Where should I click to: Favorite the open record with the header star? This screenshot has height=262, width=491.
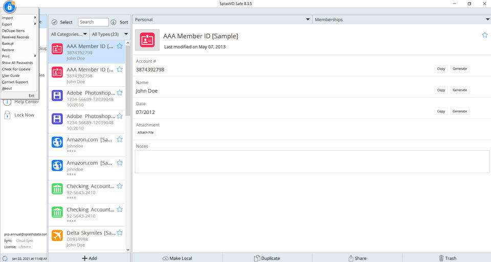484,35
